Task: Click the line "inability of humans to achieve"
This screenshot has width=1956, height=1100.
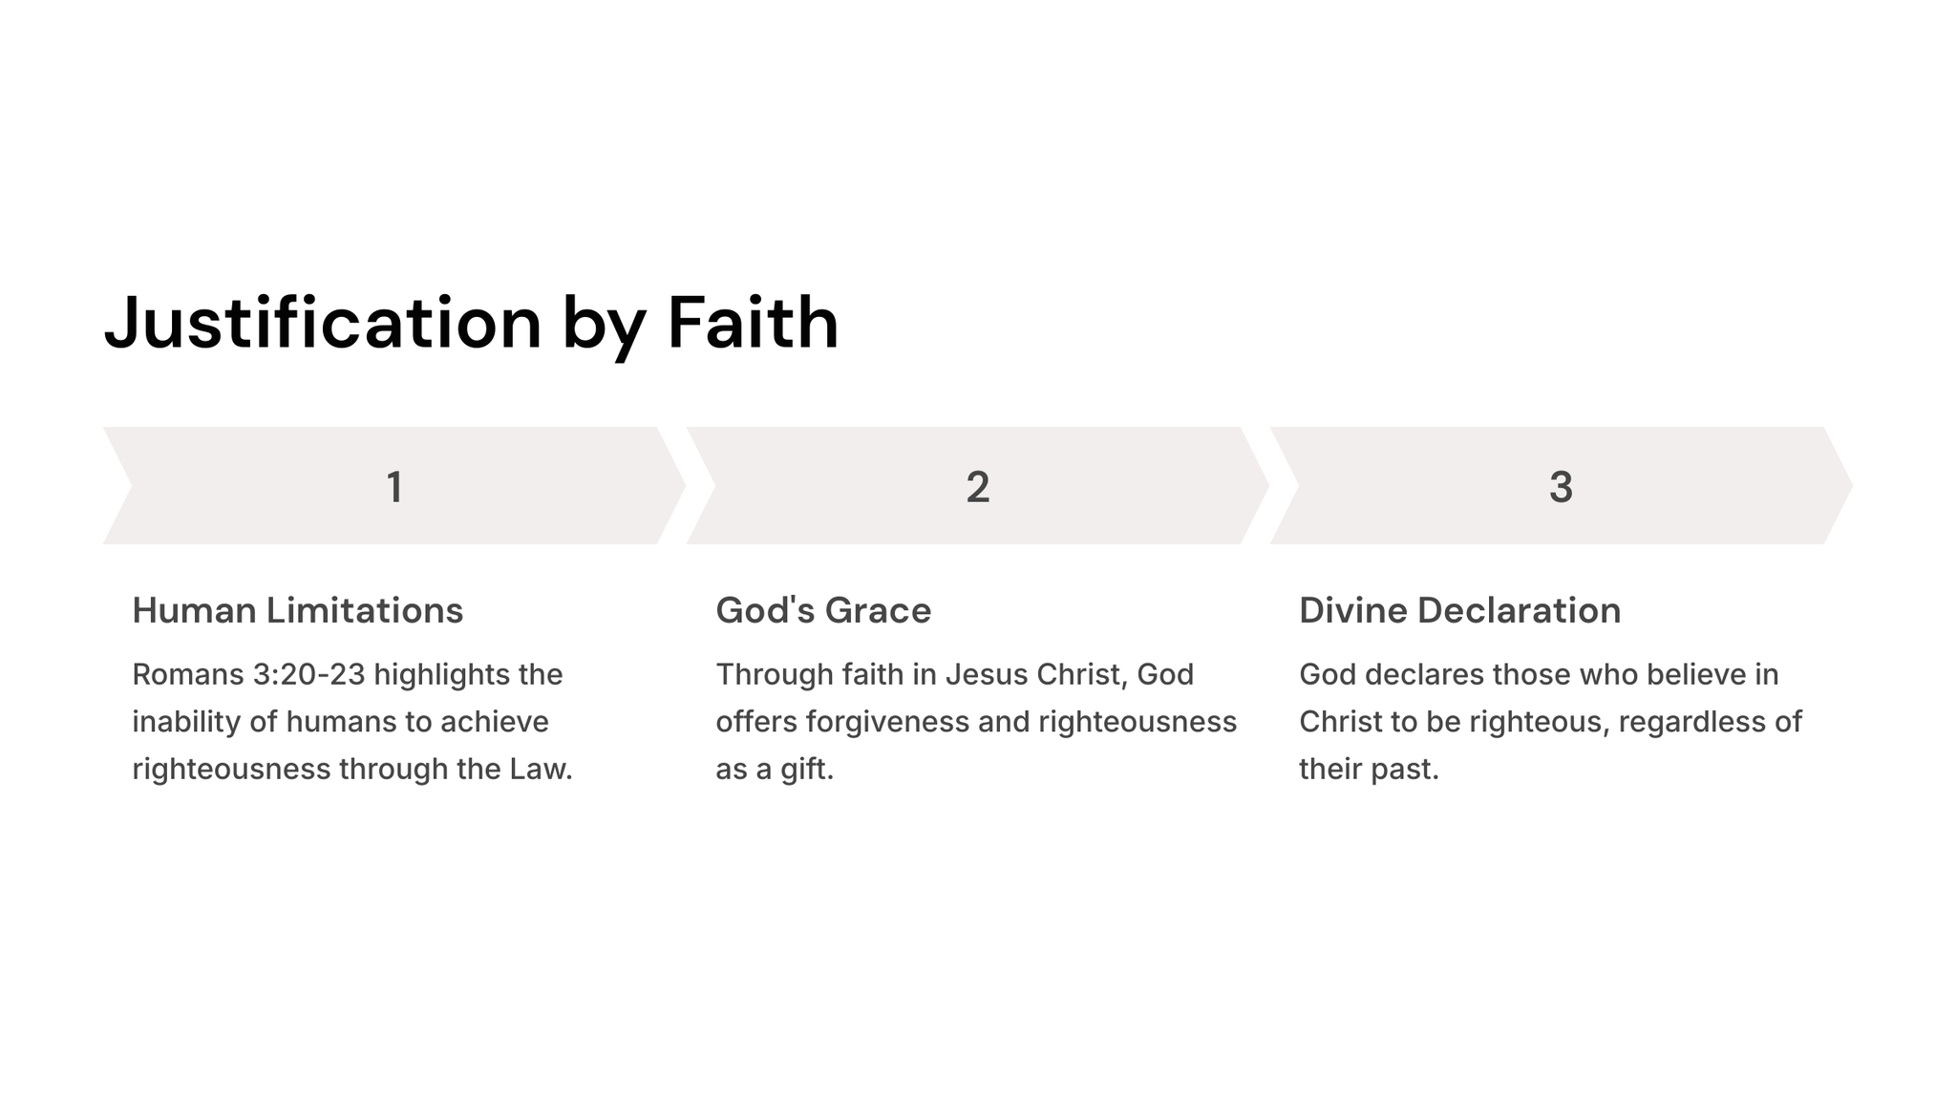Action: point(340,722)
